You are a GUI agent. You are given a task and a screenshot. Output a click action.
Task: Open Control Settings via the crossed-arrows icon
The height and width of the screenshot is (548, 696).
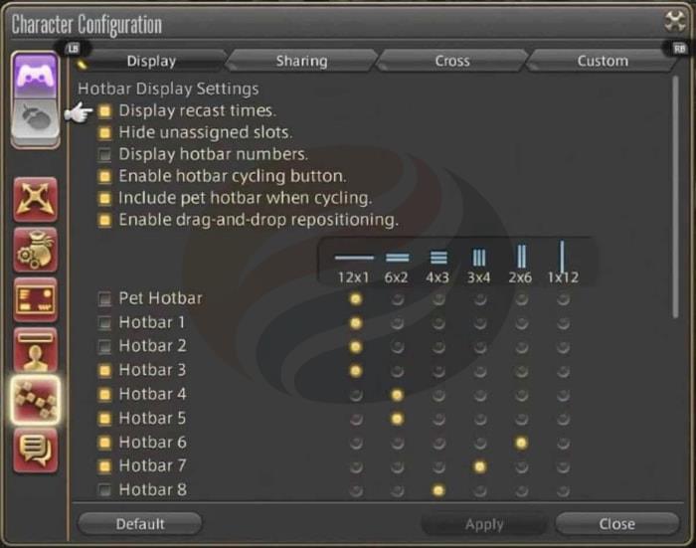click(36, 199)
